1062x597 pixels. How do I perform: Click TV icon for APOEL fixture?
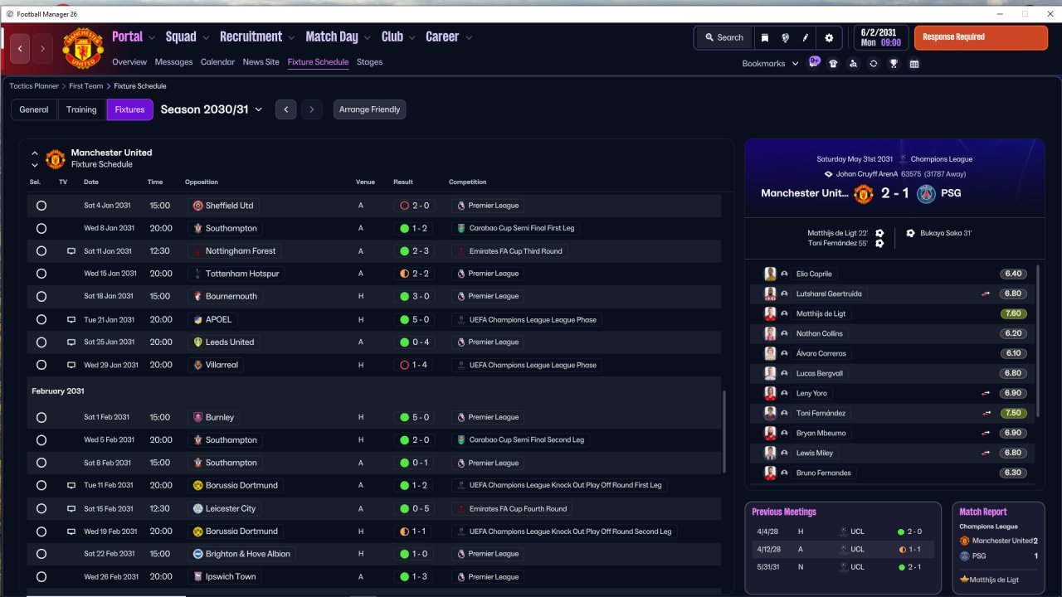point(71,319)
